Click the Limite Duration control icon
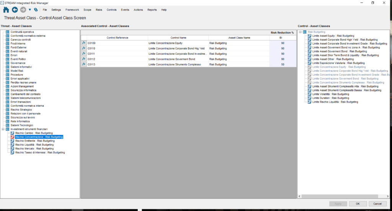Screen dimensions: 392x211 pos(309,98)
